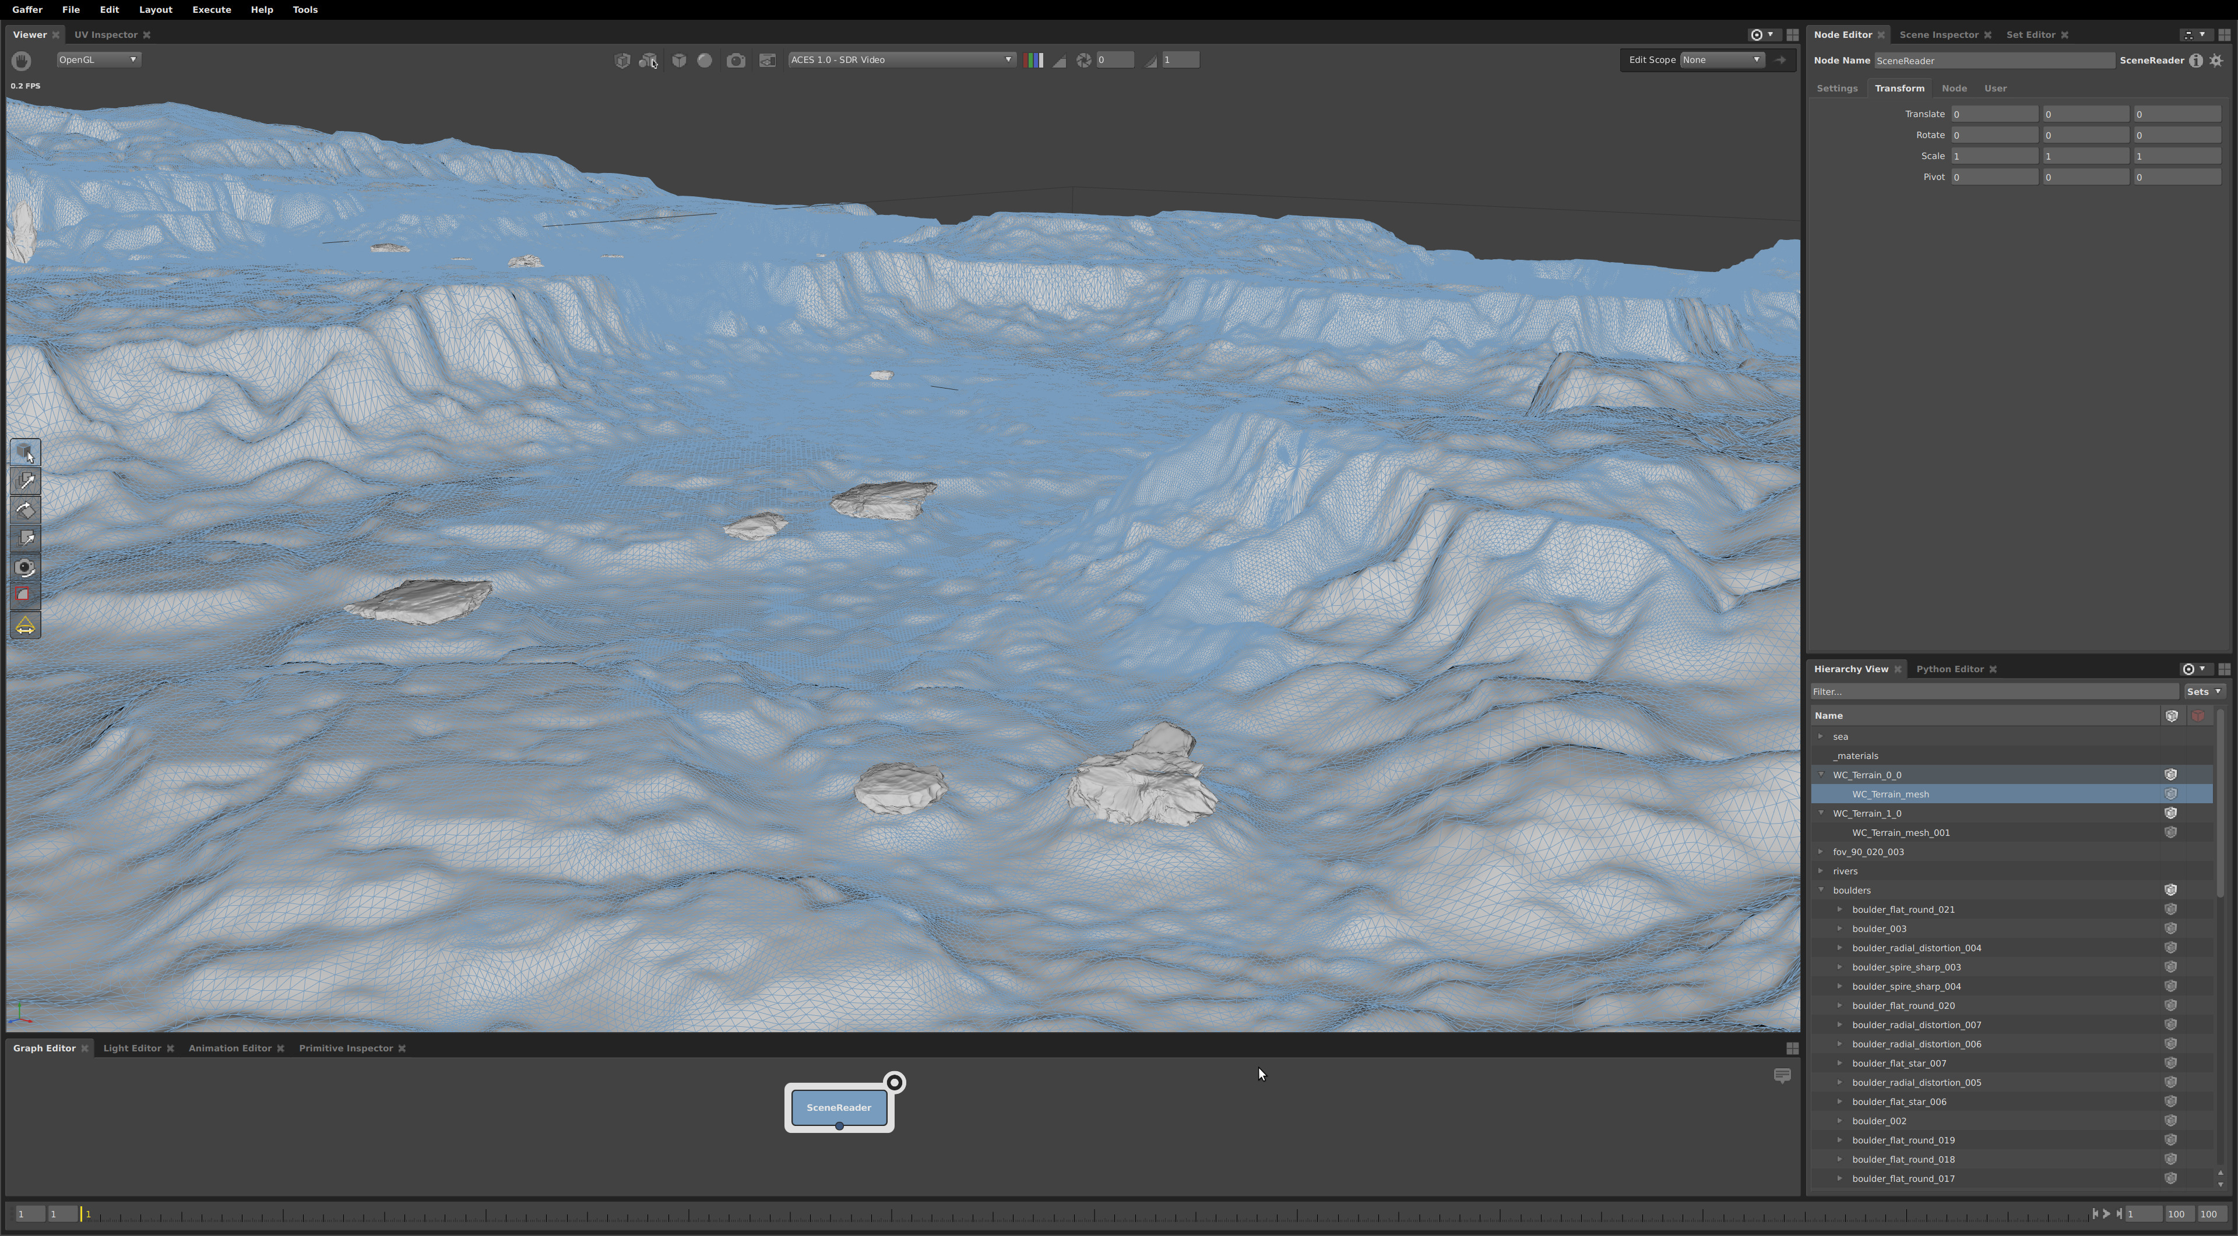
Task: Select the Translate tool in viewer
Action: point(25,482)
